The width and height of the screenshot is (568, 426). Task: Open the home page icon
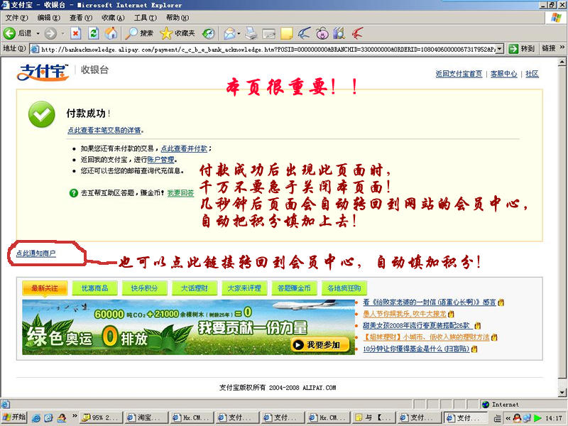point(111,33)
